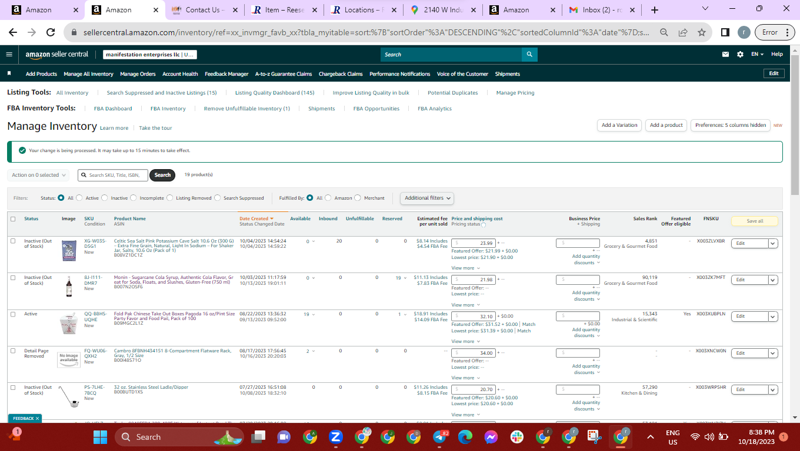Filter status by the Active radio button
Image resolution: width=800 pixels, height=451 pixels.
coord(80,198)
